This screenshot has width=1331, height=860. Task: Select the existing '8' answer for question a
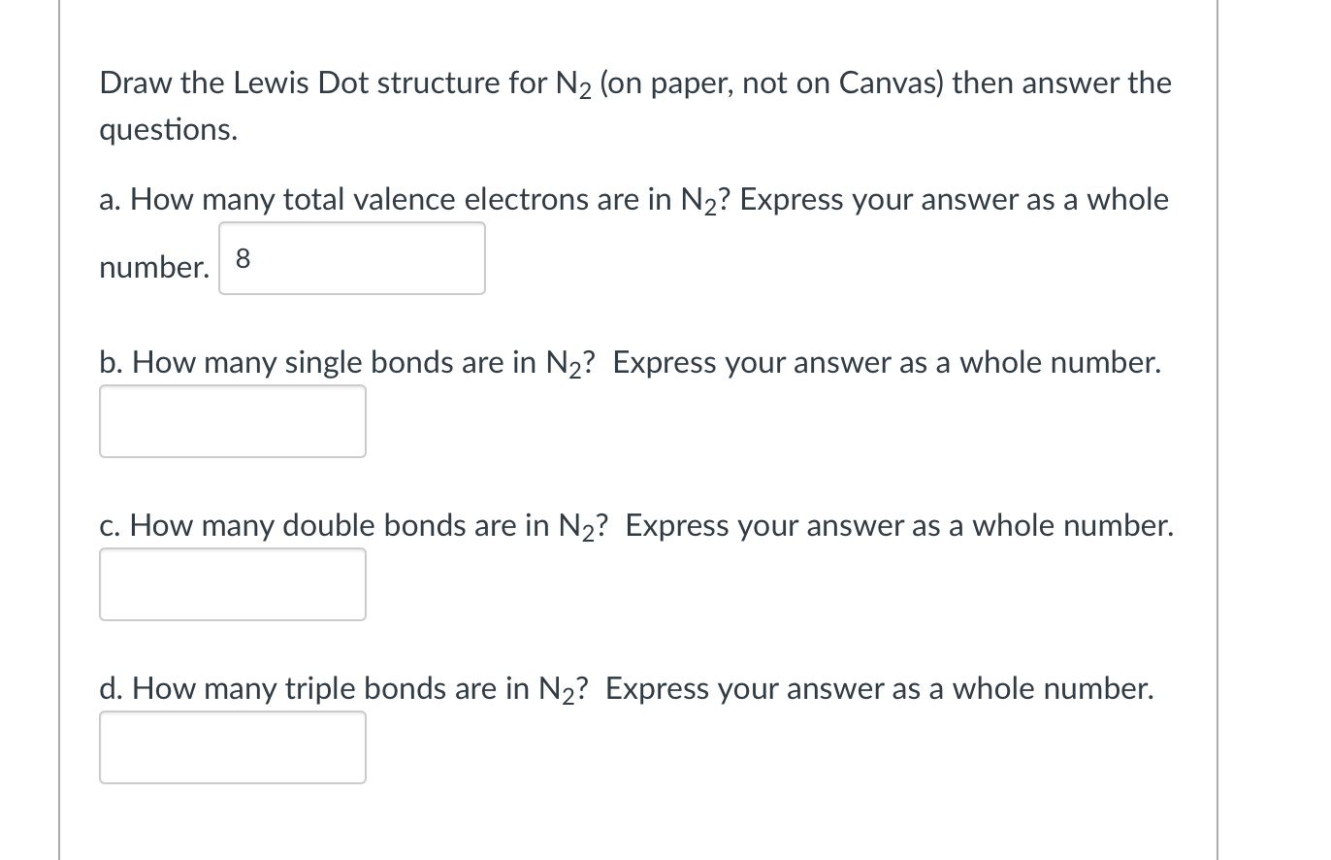coord(244,258)
